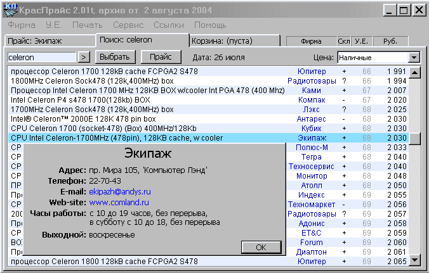Image resolution: width=429 pixels, height=273 pixels.
Task: Click the celeron search input field
Action: tap(41, 57)
